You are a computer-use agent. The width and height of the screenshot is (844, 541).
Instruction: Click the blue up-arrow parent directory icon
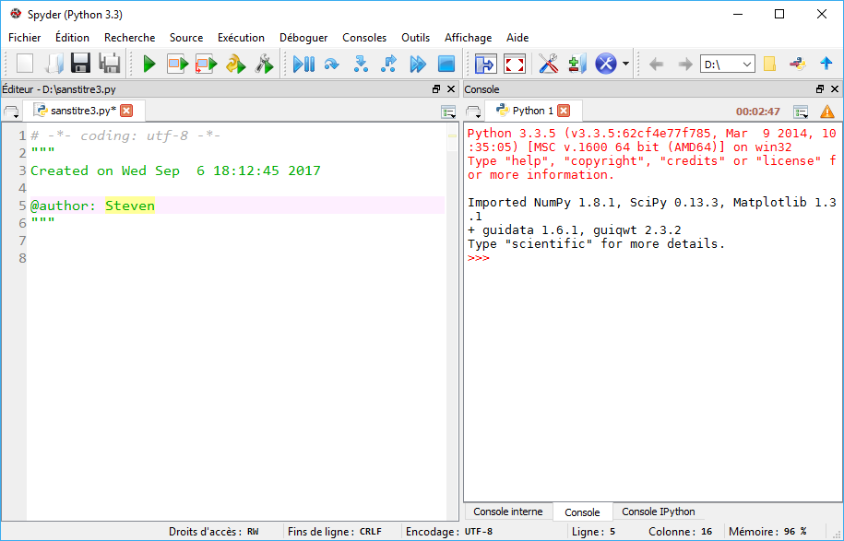[x=826, y=64]
